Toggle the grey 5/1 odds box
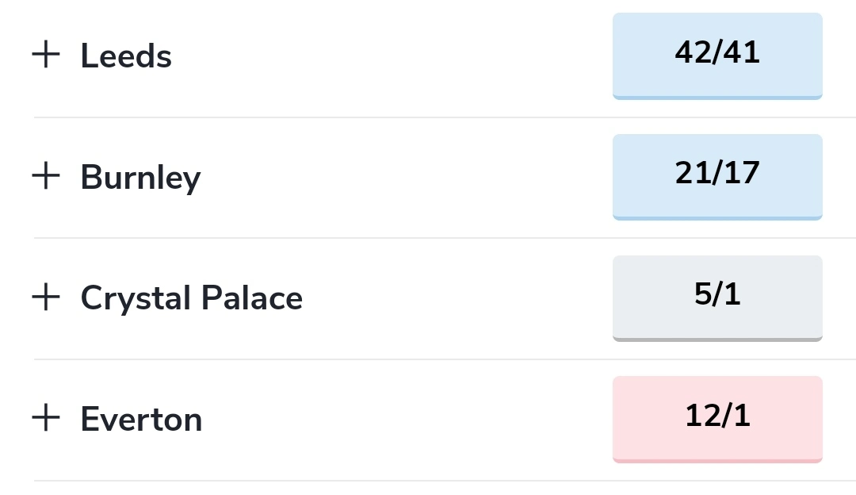Image resolution: width=856 pixels, height=495 pixels. 717,297
